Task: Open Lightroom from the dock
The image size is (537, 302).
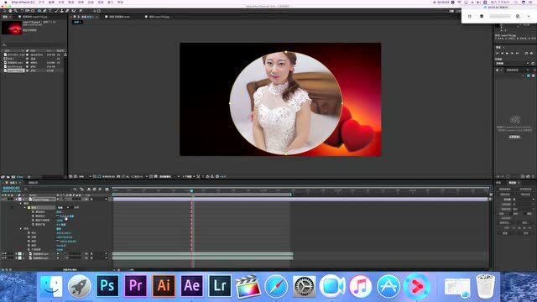Action: point(220,285)
